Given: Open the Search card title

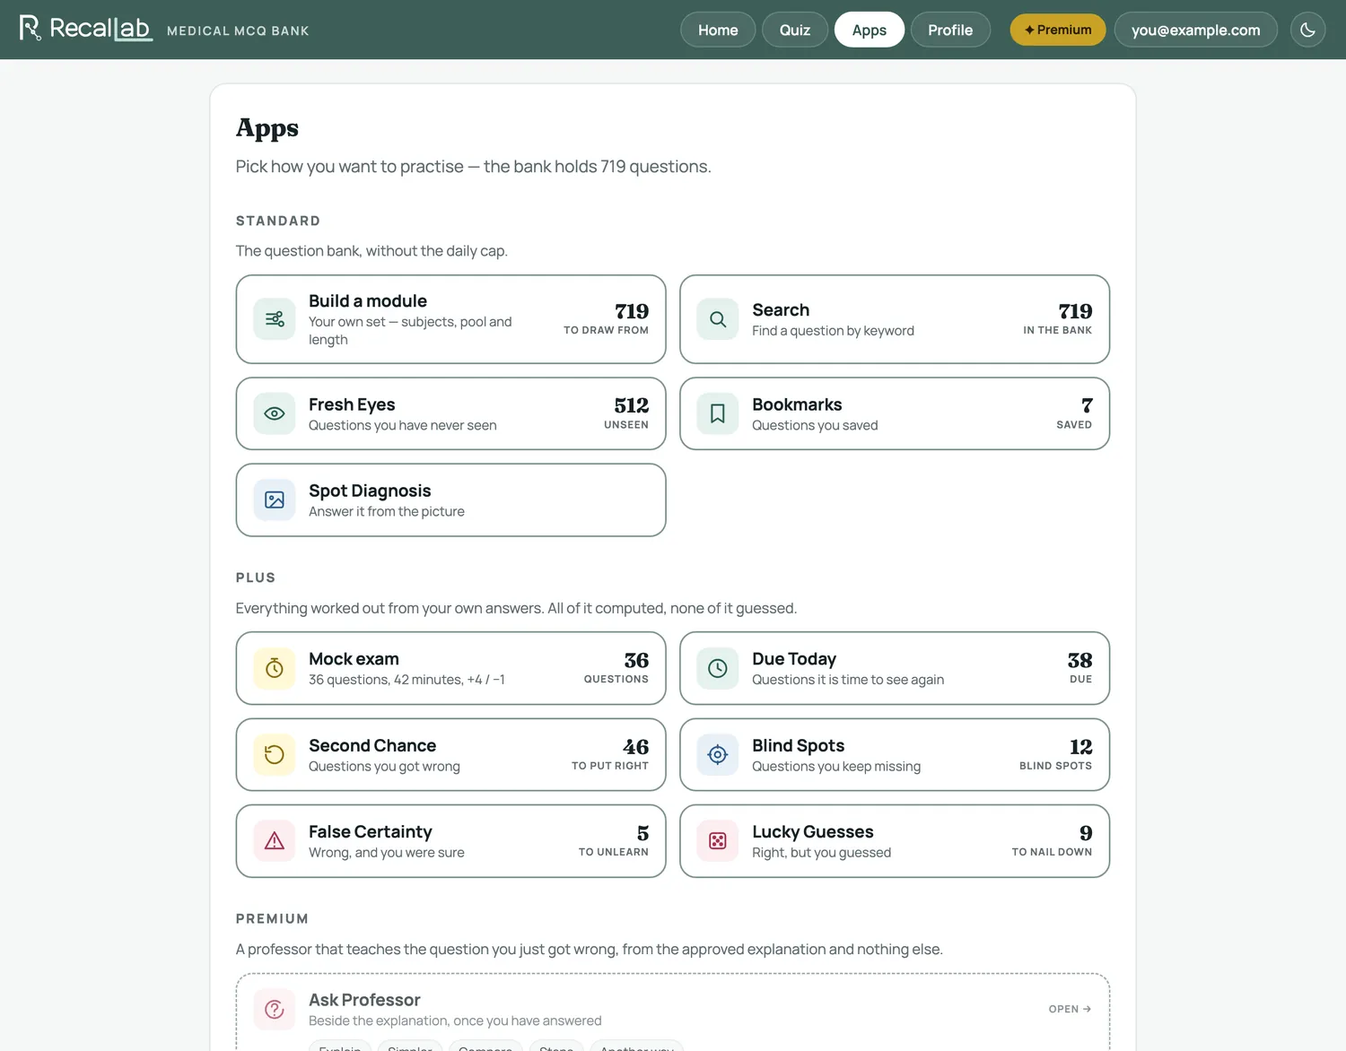Looking at the screenshot, I should [x=781, y=310].
